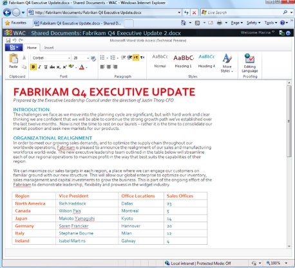
Task: Apply the Heading 4 style
Action: (x=206, y=61)
